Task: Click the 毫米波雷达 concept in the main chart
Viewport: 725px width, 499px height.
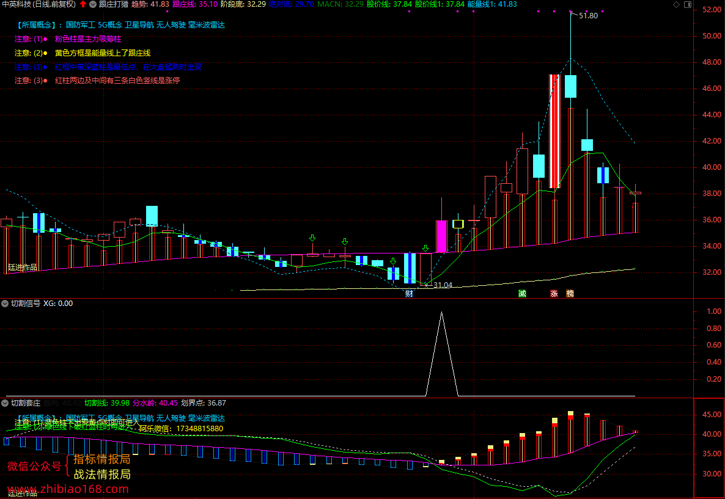Action: (207, 25)
